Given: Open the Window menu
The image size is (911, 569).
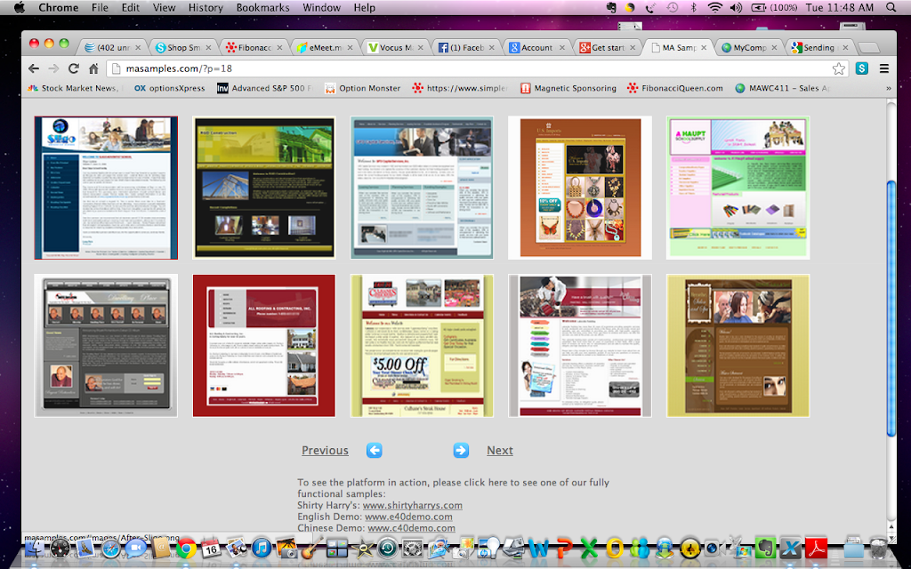Looking at the screenshot, I should click(321, 7).
